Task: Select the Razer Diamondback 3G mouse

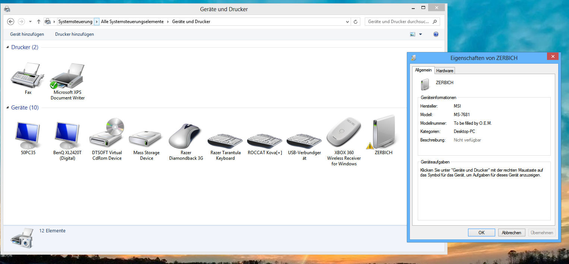Action: 186,136
